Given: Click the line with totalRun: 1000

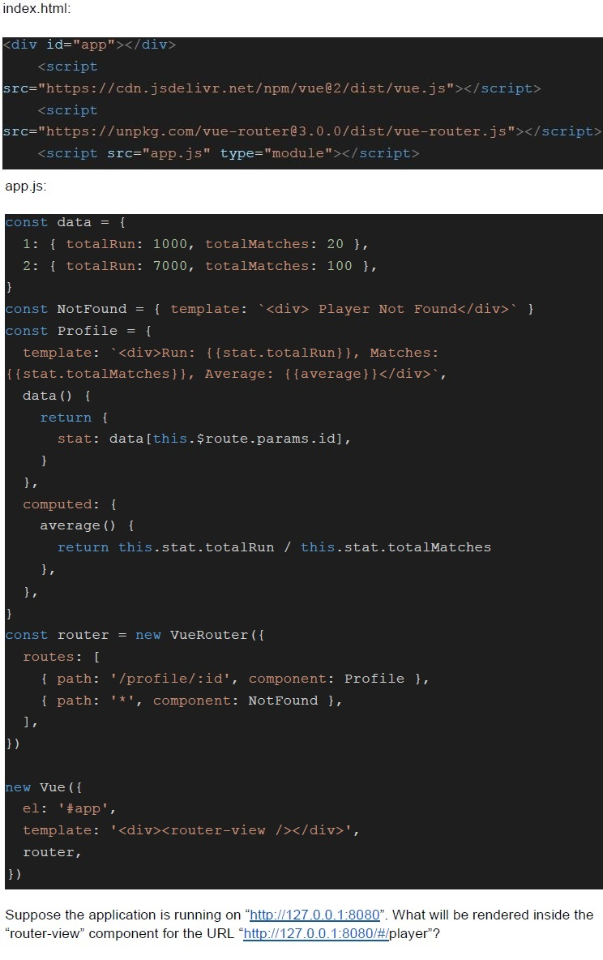Looking at the screenshot, I should coord(195,244).
